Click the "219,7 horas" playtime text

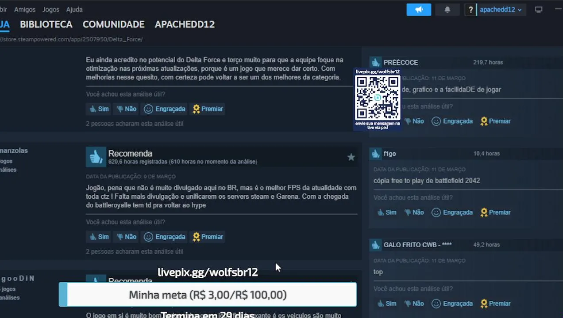[488, 62]
